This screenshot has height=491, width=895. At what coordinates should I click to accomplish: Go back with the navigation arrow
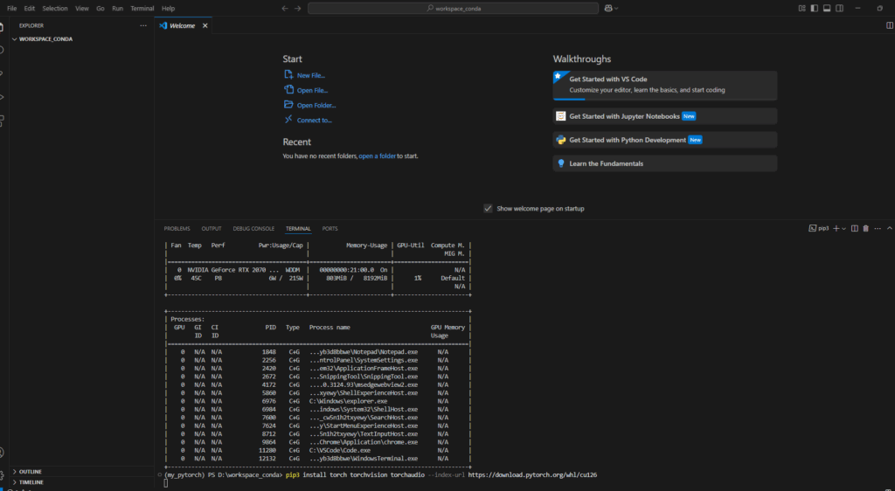point(285,9)
